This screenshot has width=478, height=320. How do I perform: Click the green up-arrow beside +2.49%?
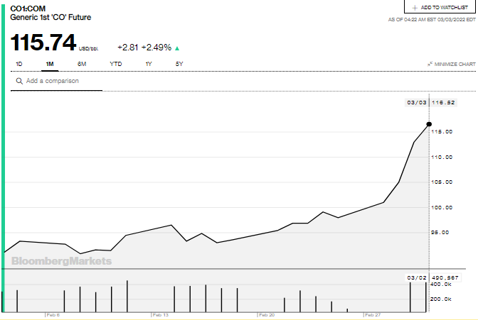pyautogui.click(x=177, y=48)
